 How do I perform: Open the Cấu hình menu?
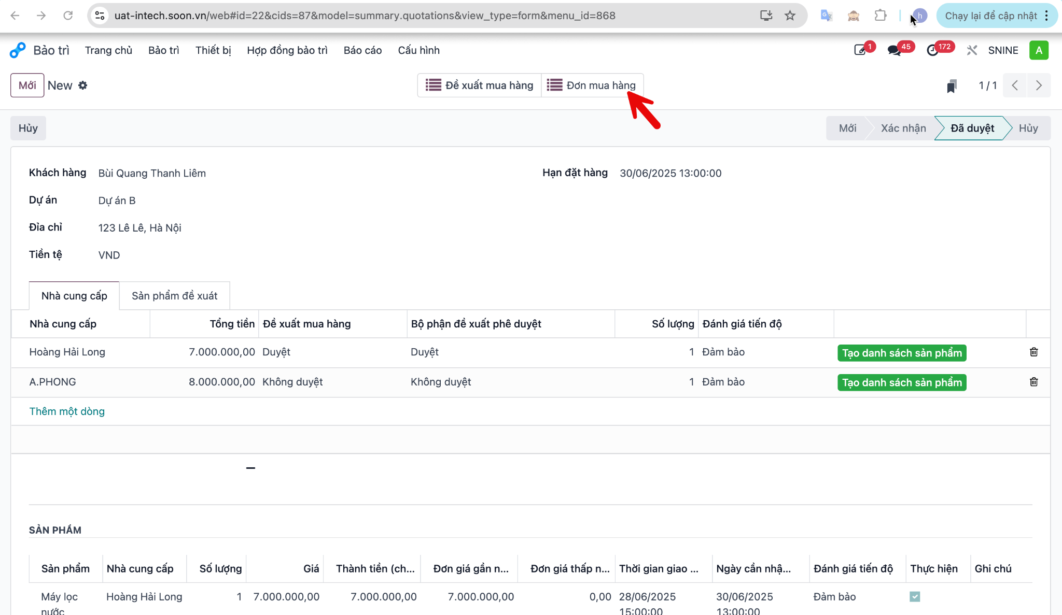coord(418,50)
